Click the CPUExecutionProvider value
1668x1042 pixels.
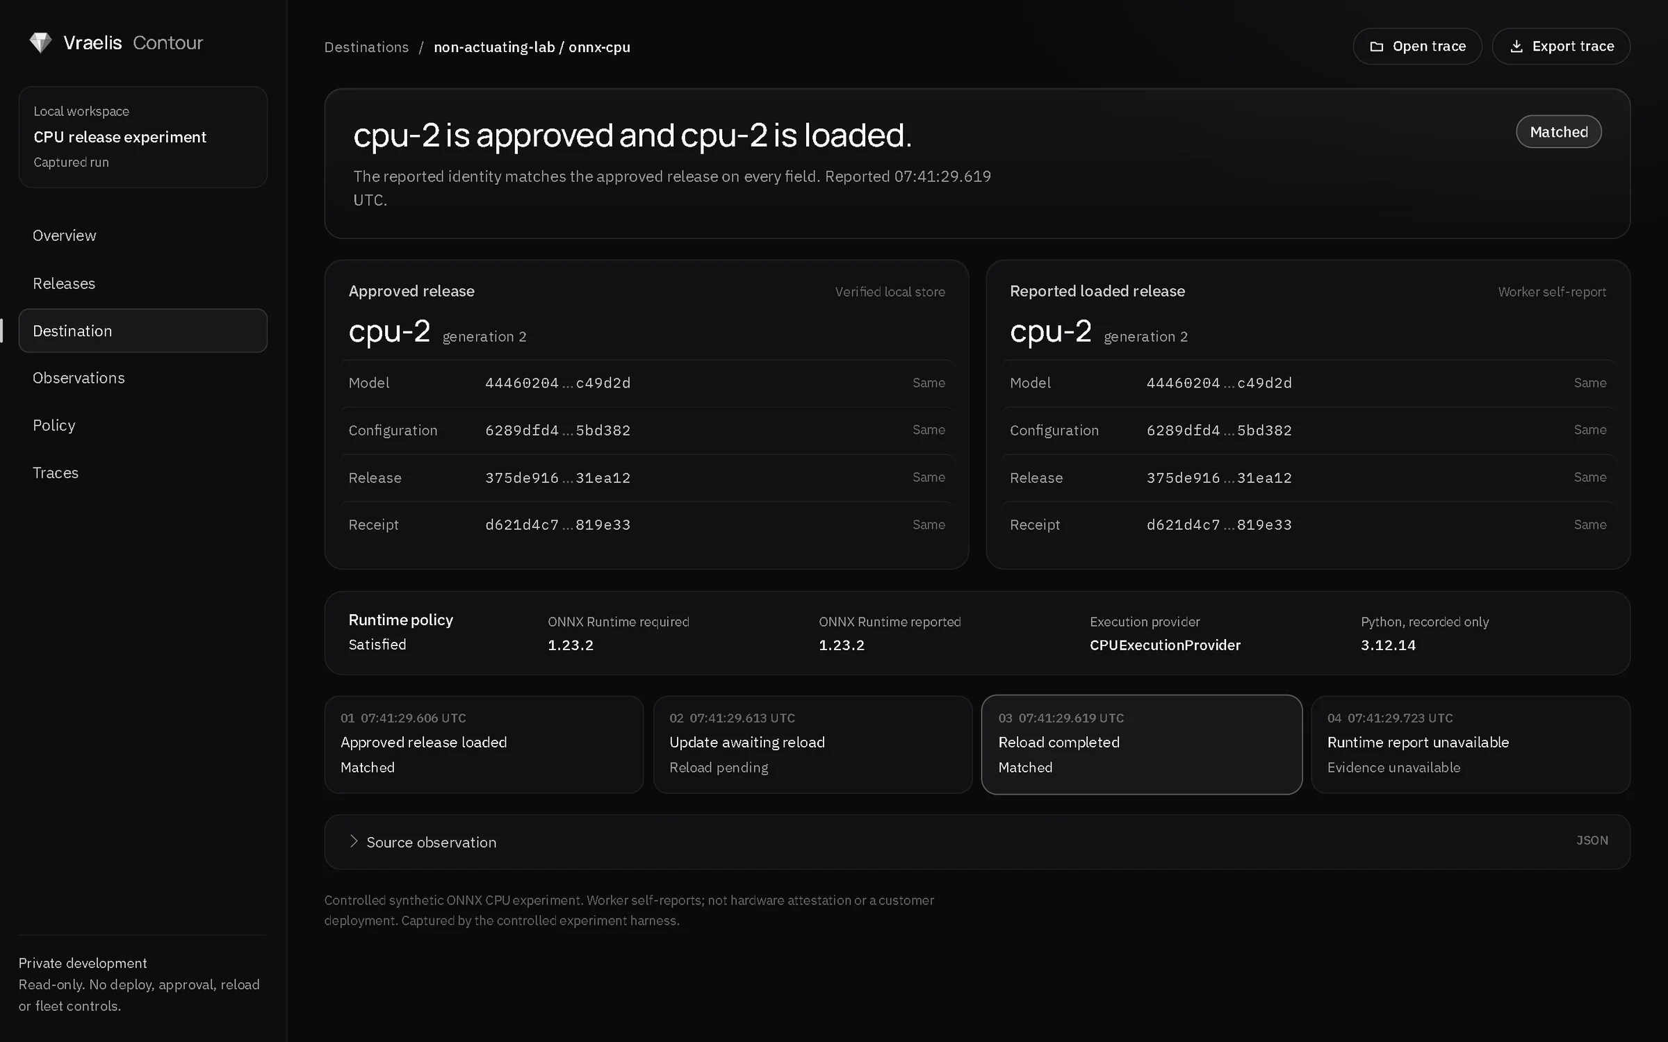coord(1165,645)
